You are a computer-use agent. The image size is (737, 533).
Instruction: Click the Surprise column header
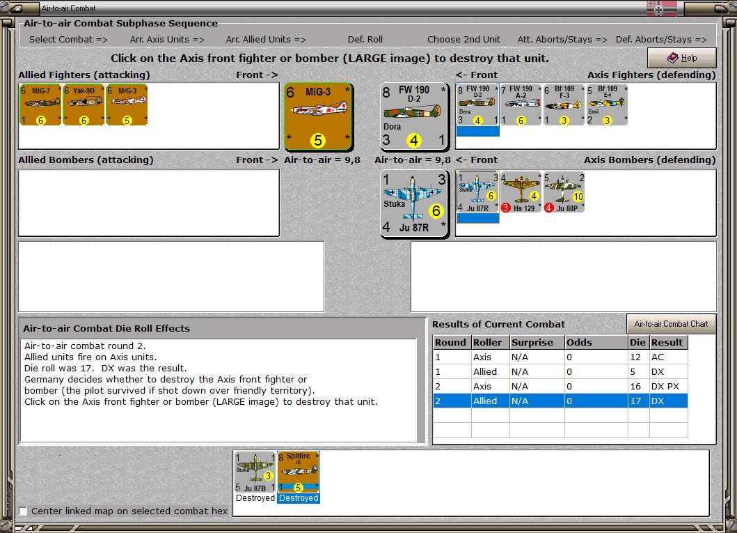pos(537,343)
